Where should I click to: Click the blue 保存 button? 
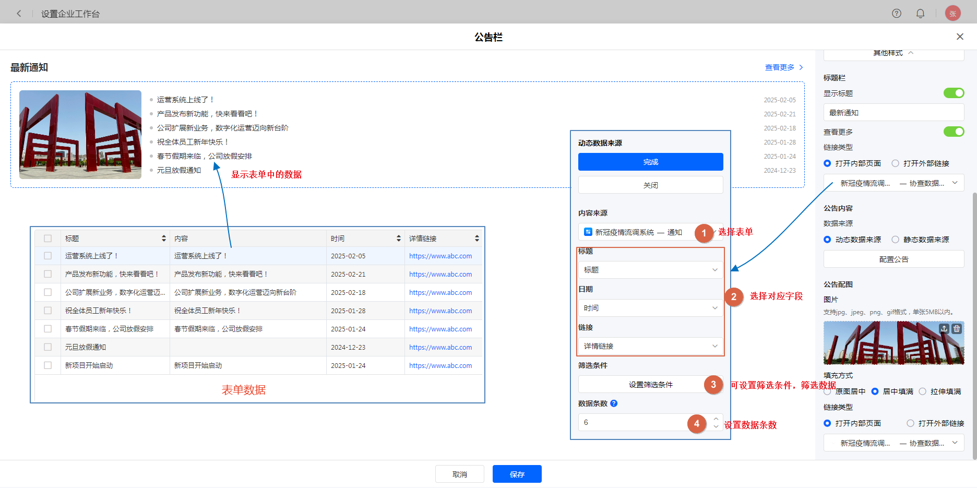517,474
